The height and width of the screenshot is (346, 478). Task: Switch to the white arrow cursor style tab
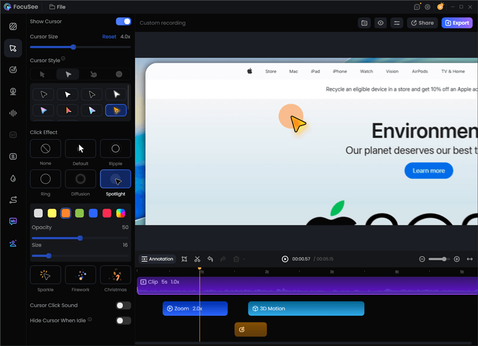pos(68,74)
